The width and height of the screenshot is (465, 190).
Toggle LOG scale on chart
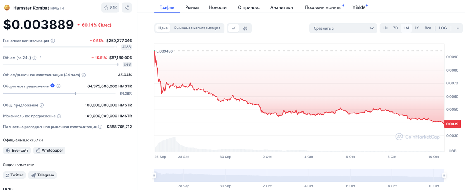click(443, 28)
